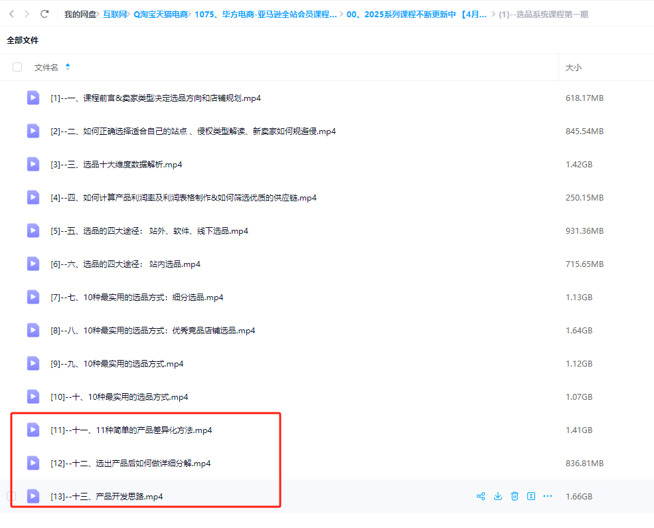Jump to Q淘宝天猫电商 breadcrumb folder
The image size is (654, 528).
pos(160,14)
